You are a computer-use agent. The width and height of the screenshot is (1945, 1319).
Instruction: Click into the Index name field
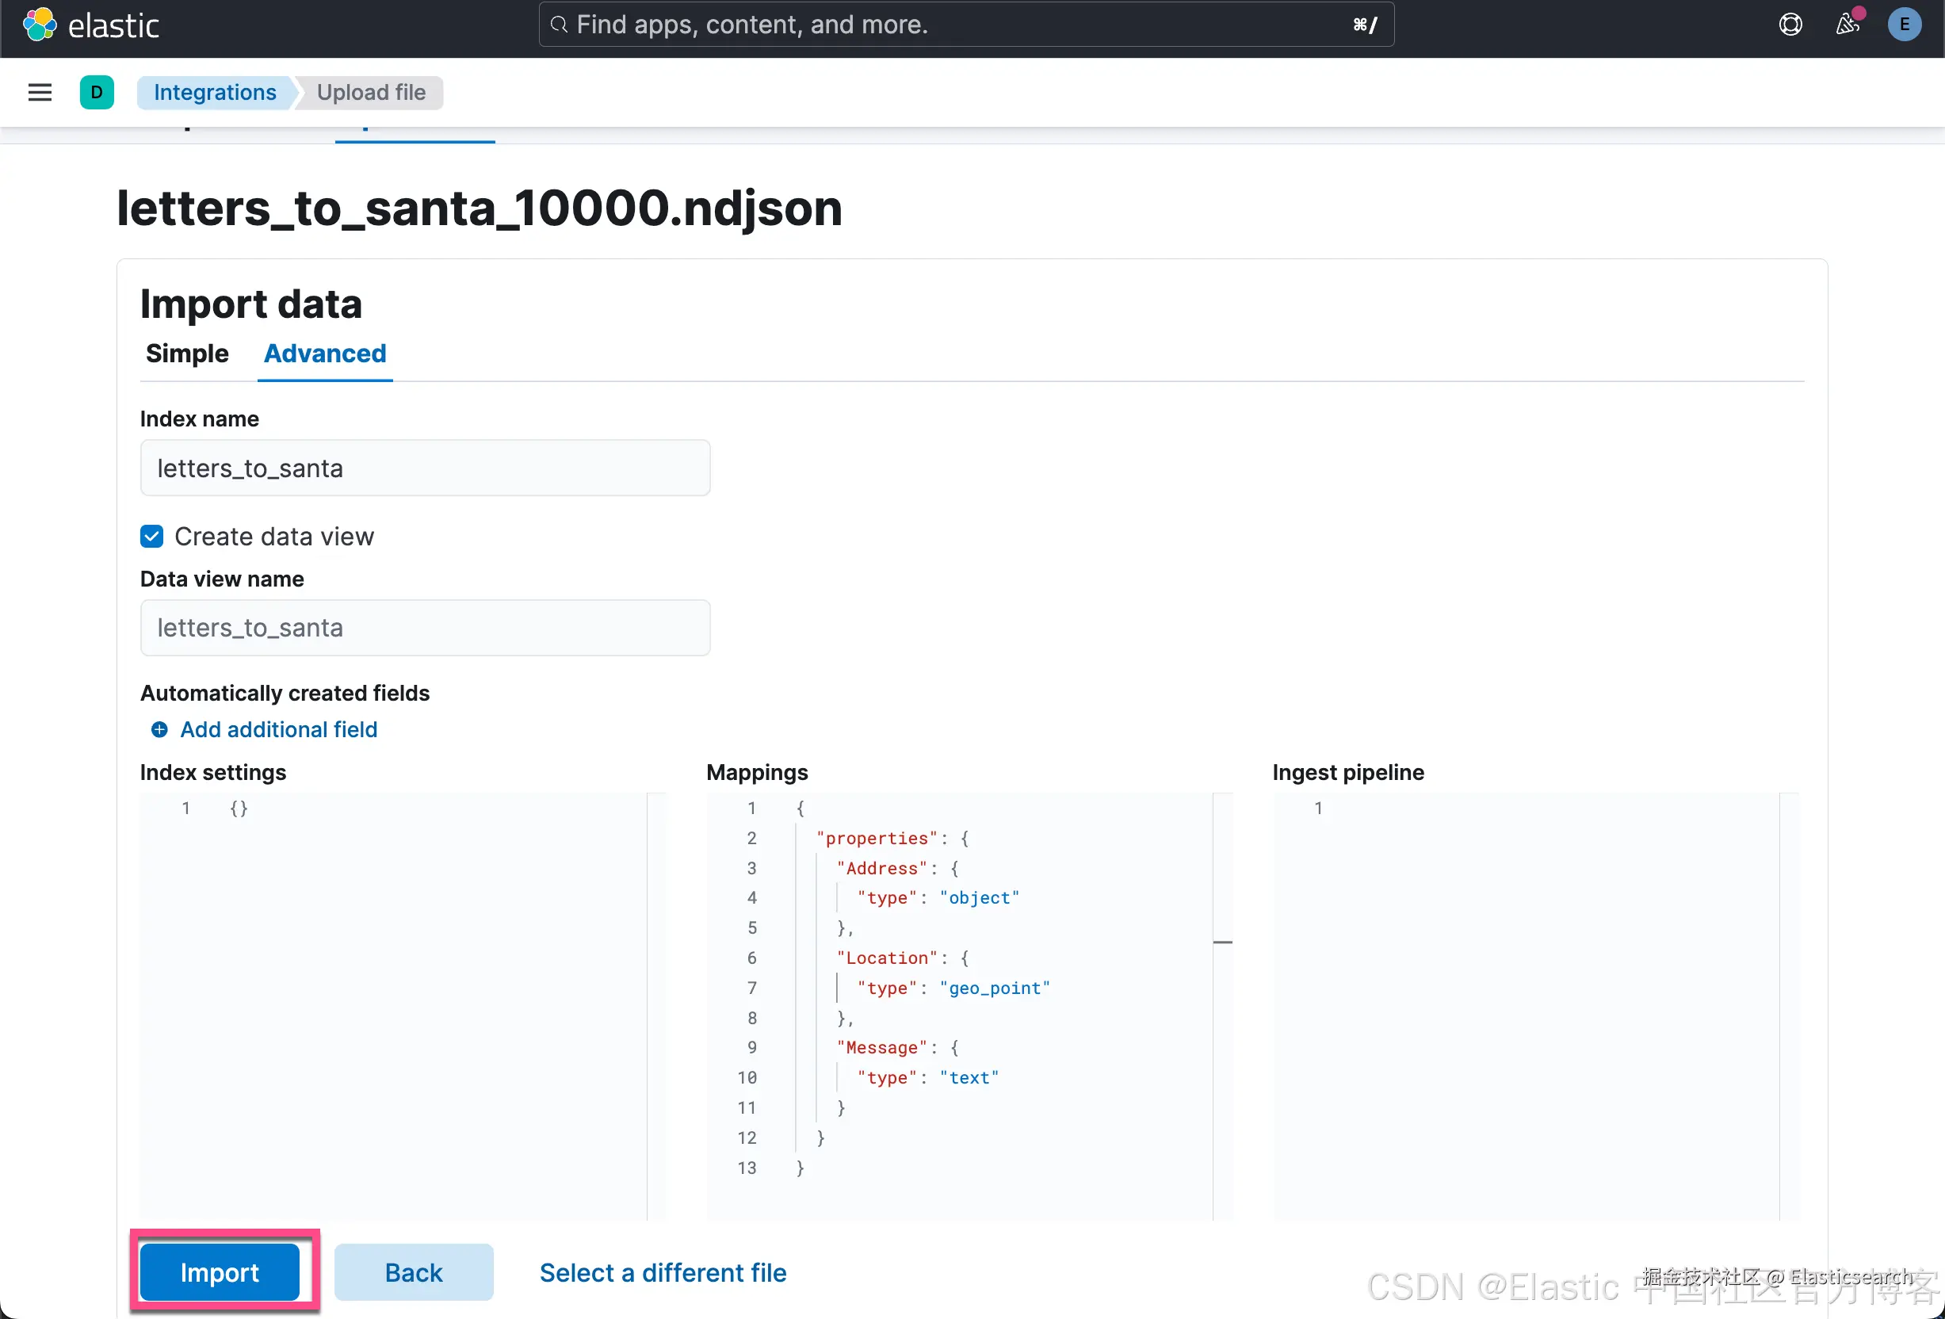point(425,468)
